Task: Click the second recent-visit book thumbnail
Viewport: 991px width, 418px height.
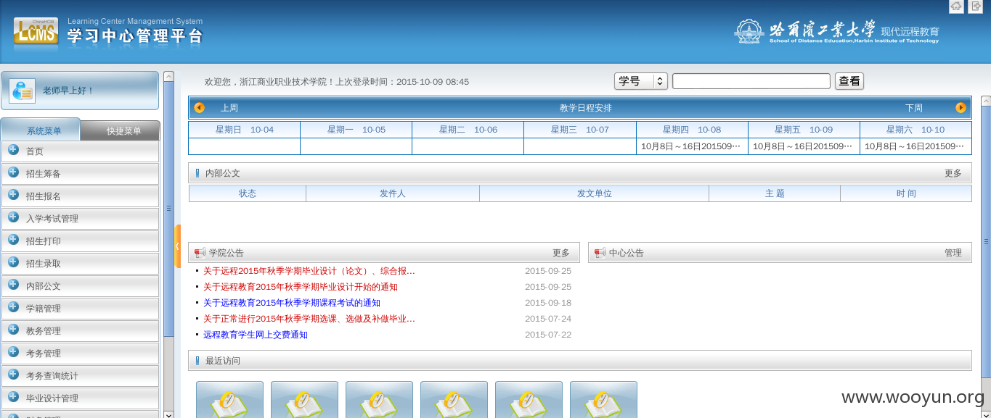Action: point(304,399)
